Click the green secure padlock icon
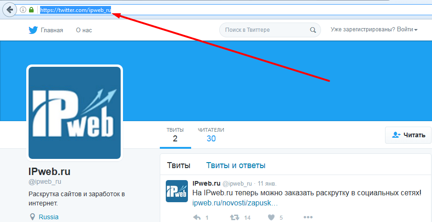This screenshot has width=432, height=222. tap(31, 10)
